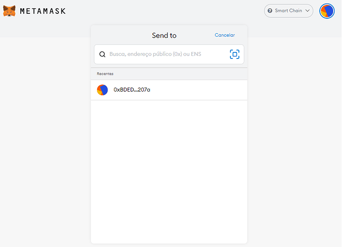Click the Smart Chain label text
Viewport: 342px width, 247px height.
tap(288, 11)
